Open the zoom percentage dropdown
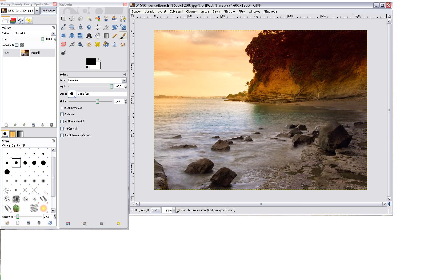The height and width of the screenshot is (280, 448). [x=174, y=210]
